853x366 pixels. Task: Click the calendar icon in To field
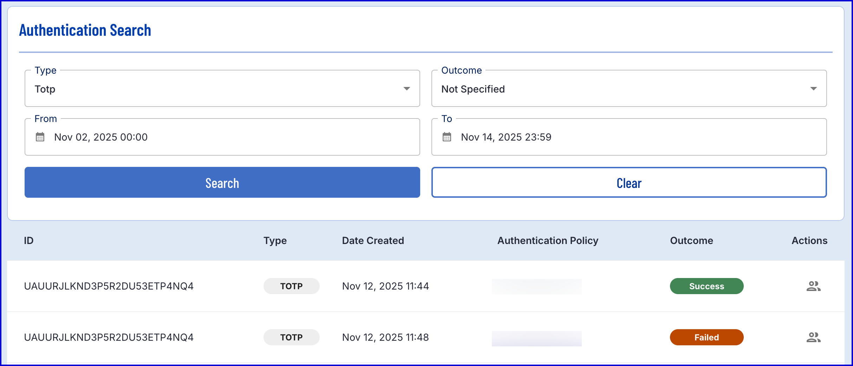[447, 137]
